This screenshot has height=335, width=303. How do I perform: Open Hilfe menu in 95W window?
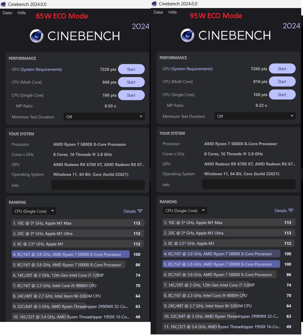(172, 12)
